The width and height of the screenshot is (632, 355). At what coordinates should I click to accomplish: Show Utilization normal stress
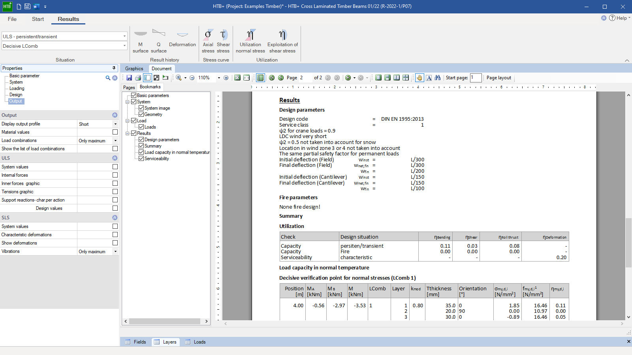pos(250,41)
